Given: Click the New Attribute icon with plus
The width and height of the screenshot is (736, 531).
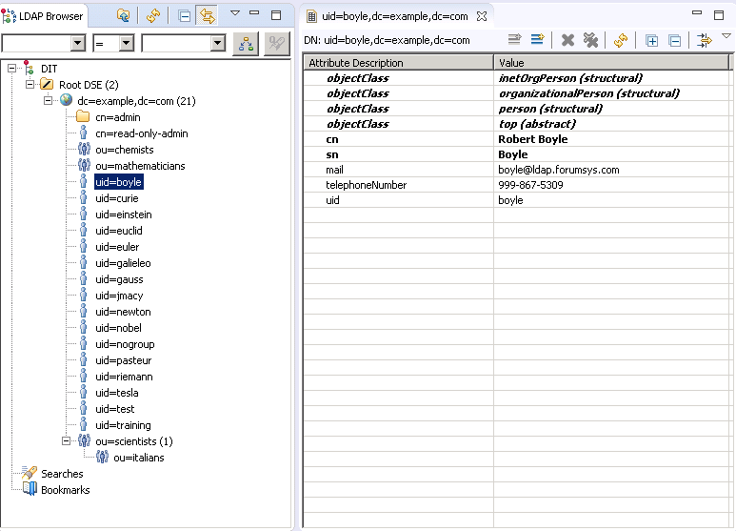Looking at the screenshot, I should coord(537,39).
